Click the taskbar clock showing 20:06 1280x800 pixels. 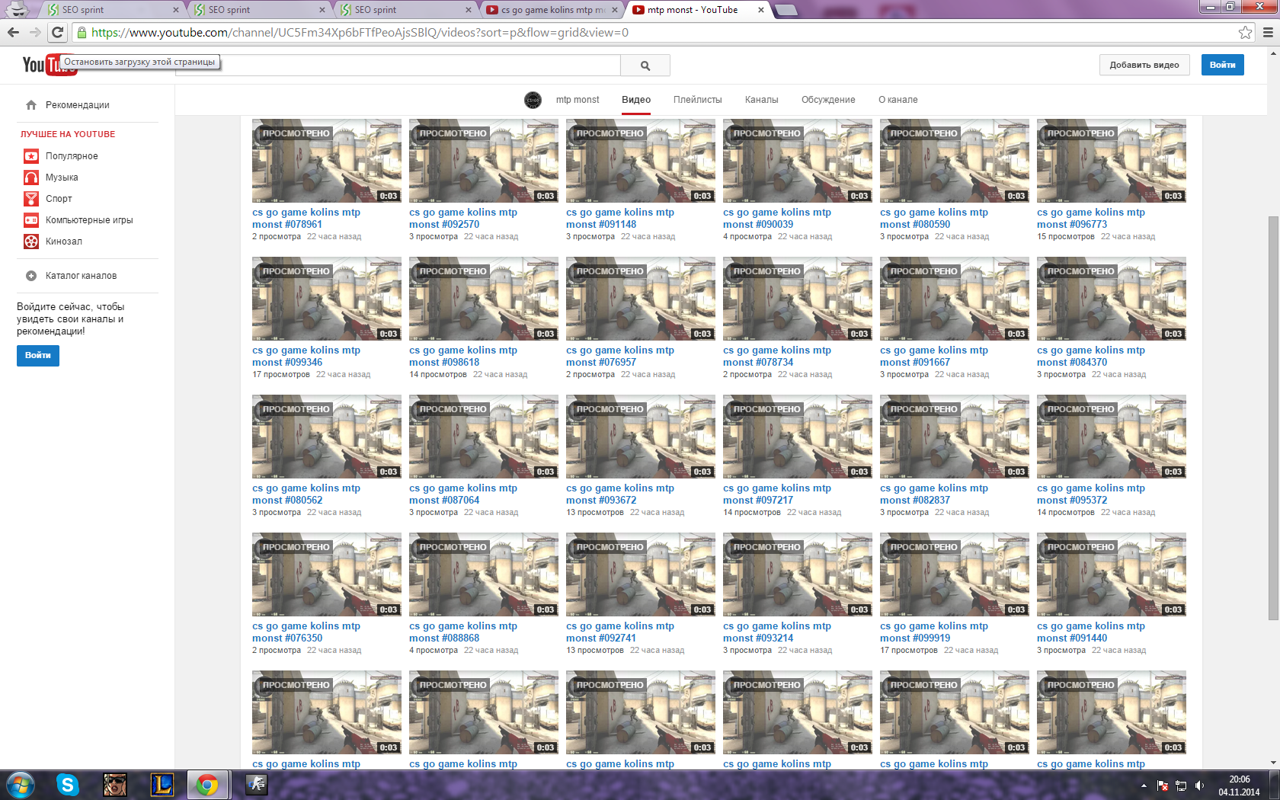coord(1239,786)
